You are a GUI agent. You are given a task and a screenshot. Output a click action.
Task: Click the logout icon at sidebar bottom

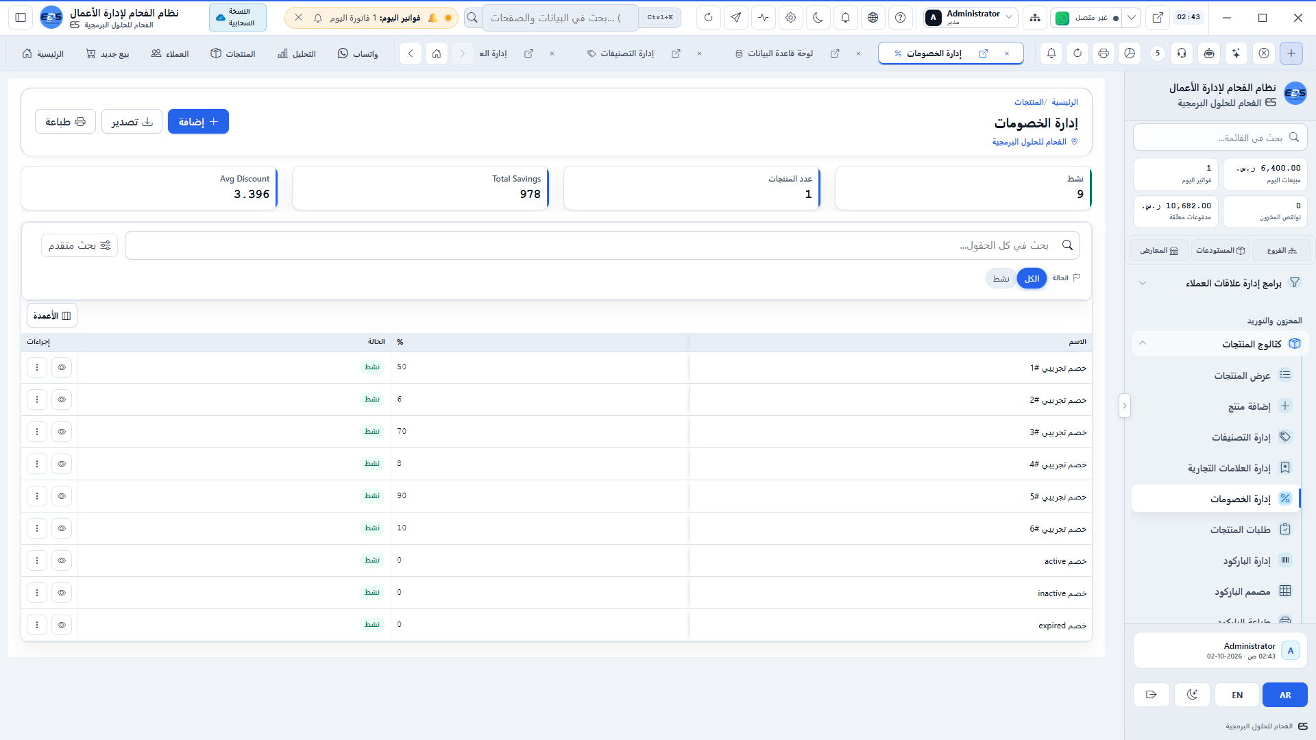tap(1151, 695)
